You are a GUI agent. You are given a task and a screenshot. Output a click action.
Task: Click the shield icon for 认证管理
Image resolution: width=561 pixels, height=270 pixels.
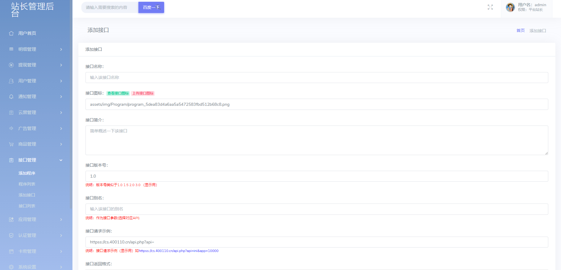click(x=11, y=235)
